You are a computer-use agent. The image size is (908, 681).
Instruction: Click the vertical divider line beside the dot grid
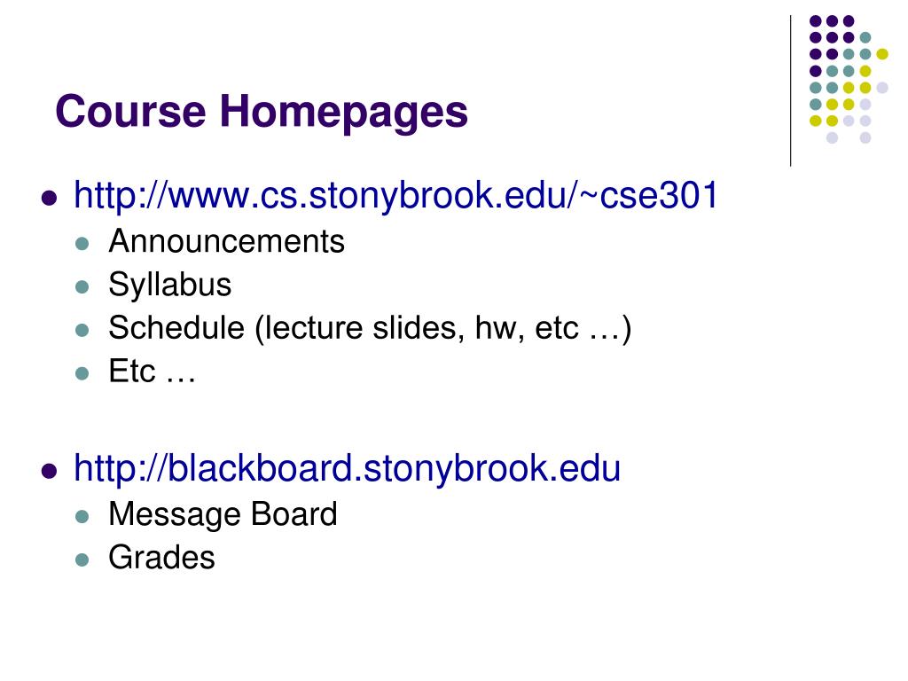click(x=790, y=91)
